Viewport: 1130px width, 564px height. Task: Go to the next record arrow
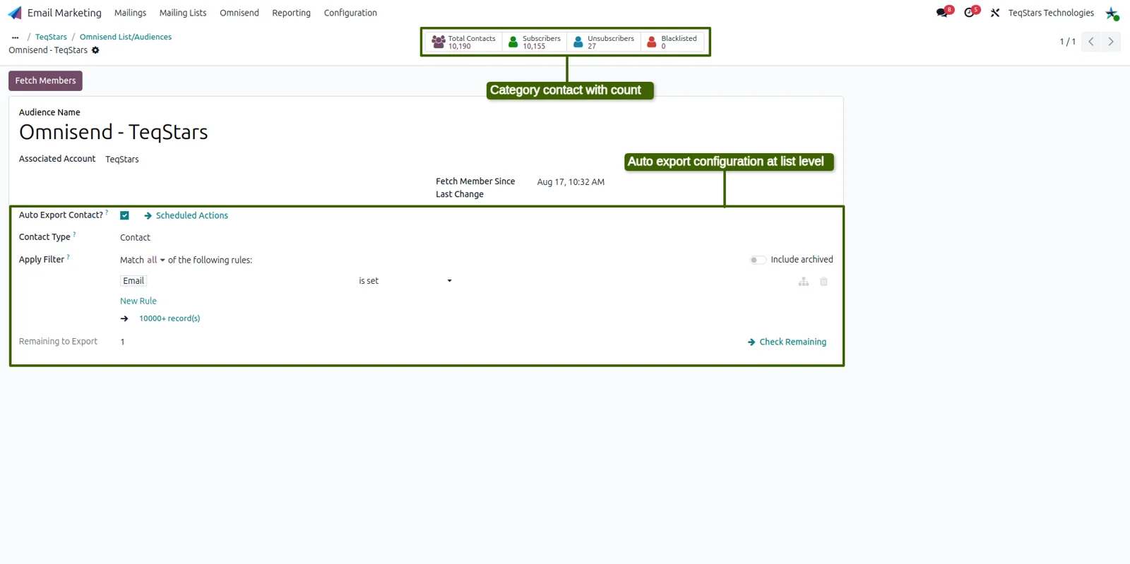1111,42
